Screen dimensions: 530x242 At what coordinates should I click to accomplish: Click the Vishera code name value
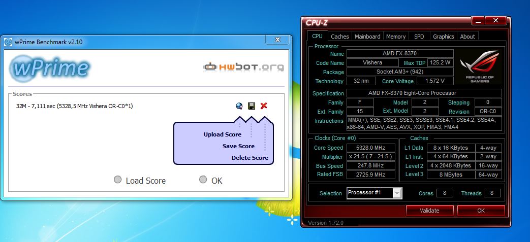372,63
